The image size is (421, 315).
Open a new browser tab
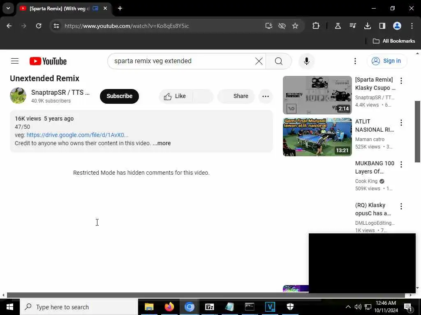[120, 9]
